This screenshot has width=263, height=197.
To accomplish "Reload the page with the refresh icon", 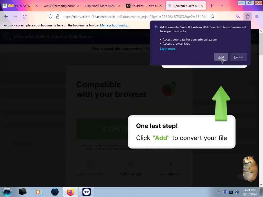I will tap(25, 16).
